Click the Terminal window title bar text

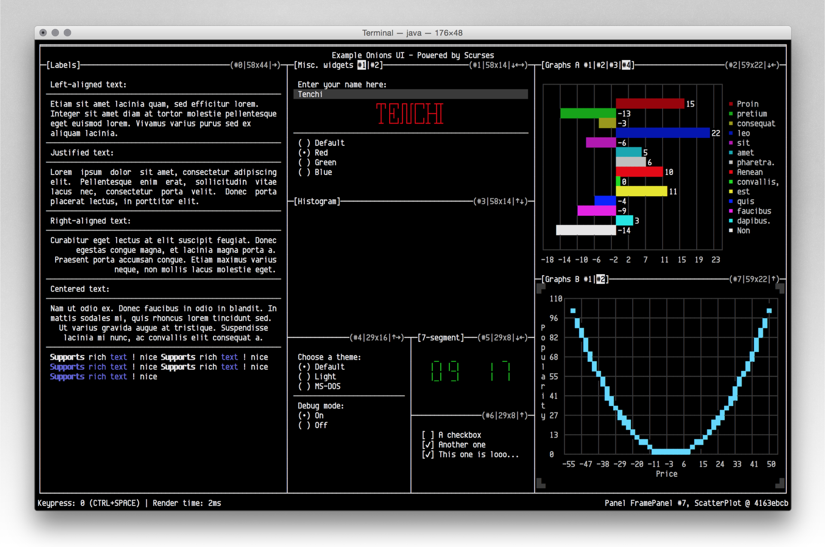point(412,33)
